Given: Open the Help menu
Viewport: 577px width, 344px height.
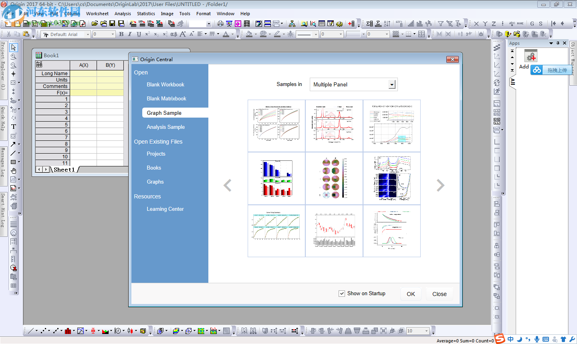Looking at the screenshot, I should 245,14.
